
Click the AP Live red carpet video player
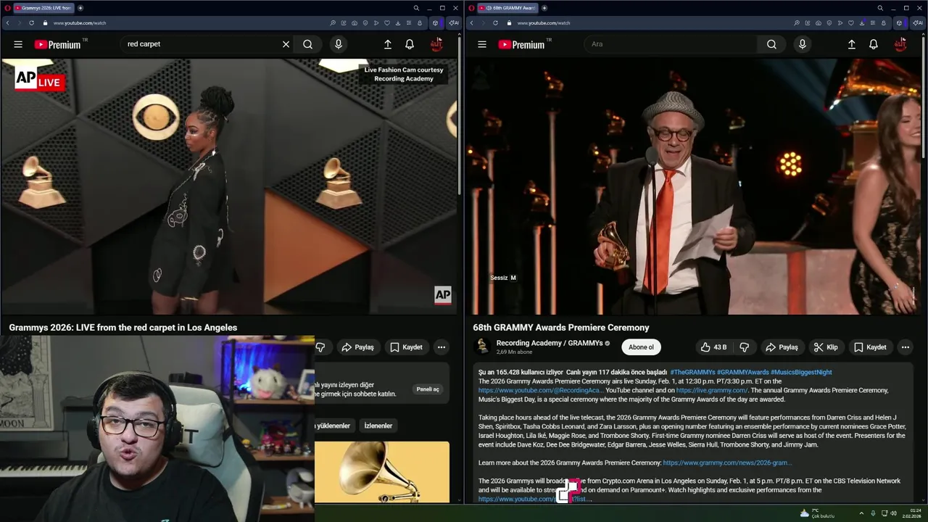click(x=229, y=186)
